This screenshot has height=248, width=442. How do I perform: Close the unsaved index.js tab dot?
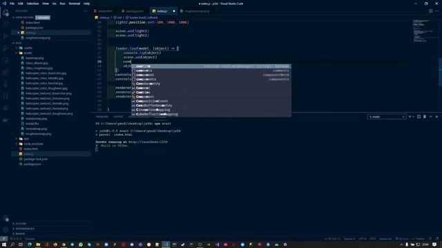(174, 11)
